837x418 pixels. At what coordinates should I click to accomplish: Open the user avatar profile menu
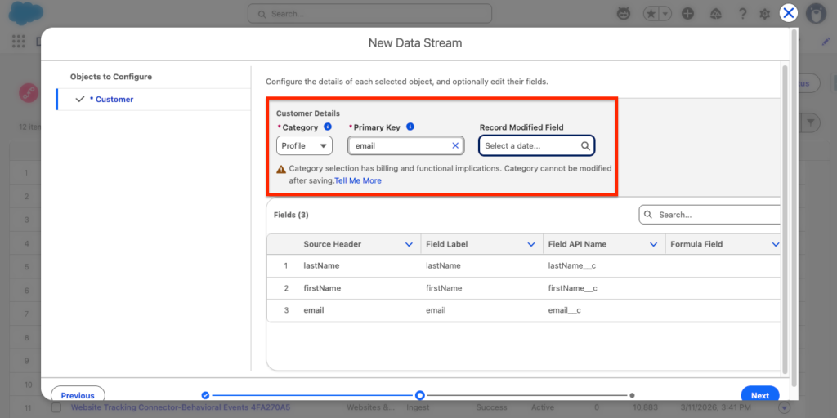pos(814,14)
